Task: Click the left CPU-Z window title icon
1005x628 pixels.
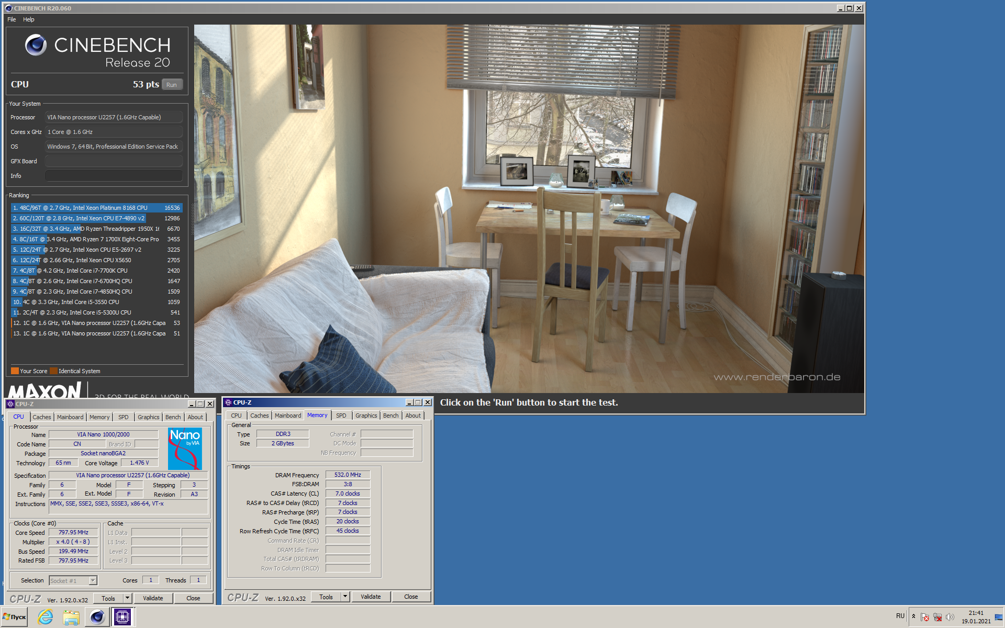Action: click(10, 404)
